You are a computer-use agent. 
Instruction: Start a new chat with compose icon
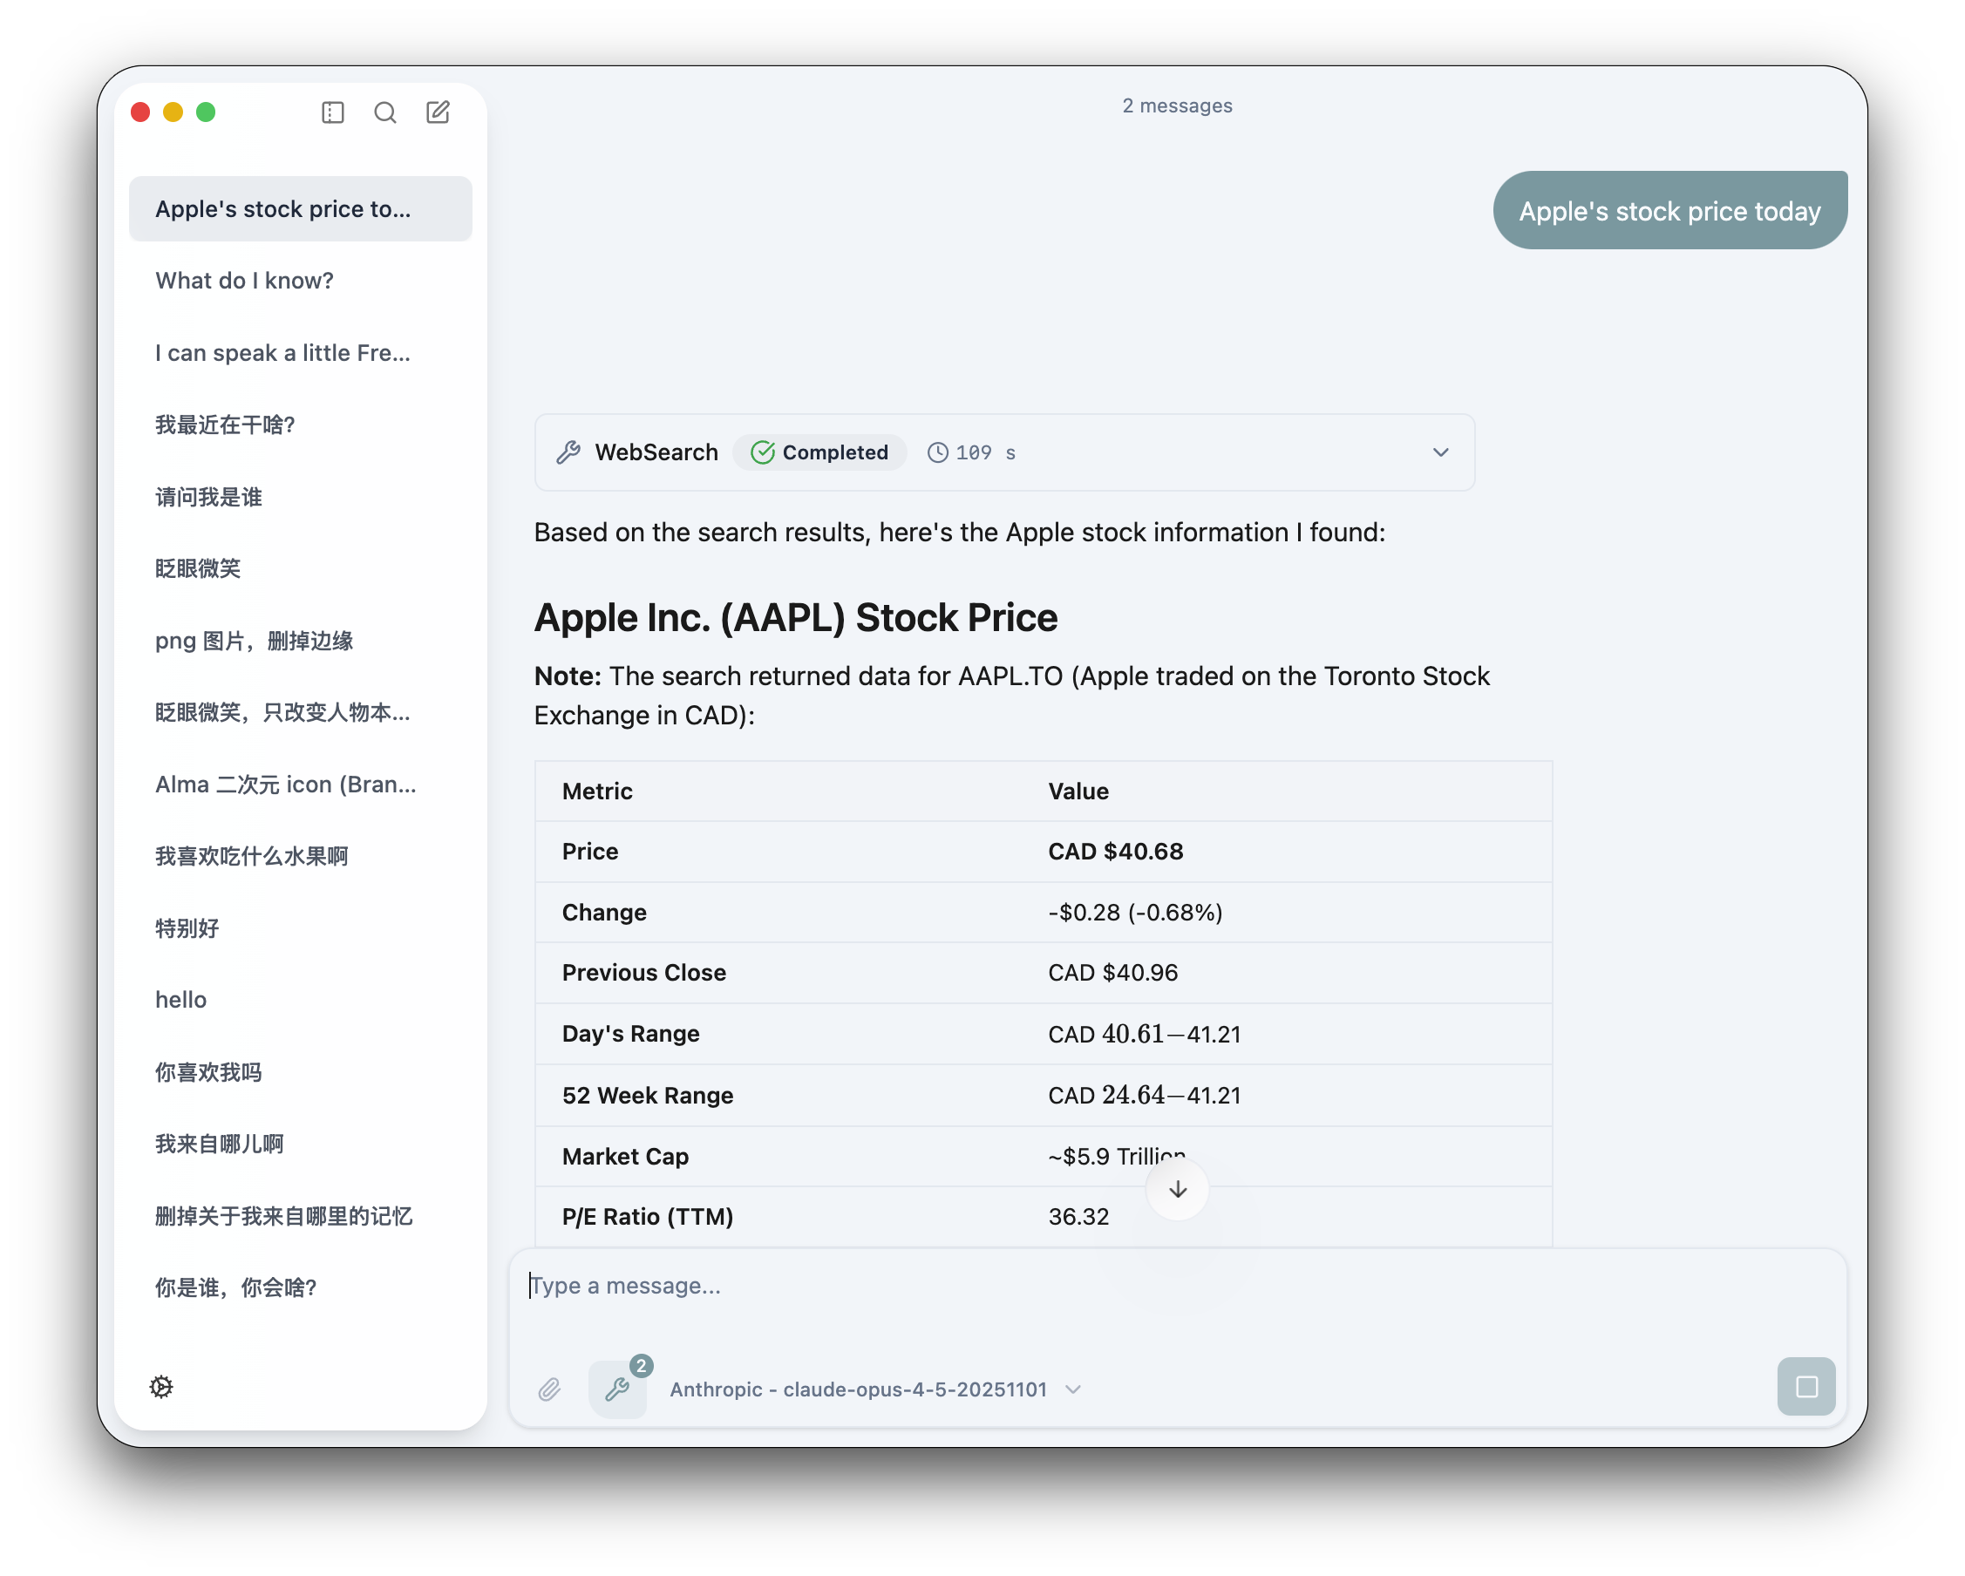[438, 112]
